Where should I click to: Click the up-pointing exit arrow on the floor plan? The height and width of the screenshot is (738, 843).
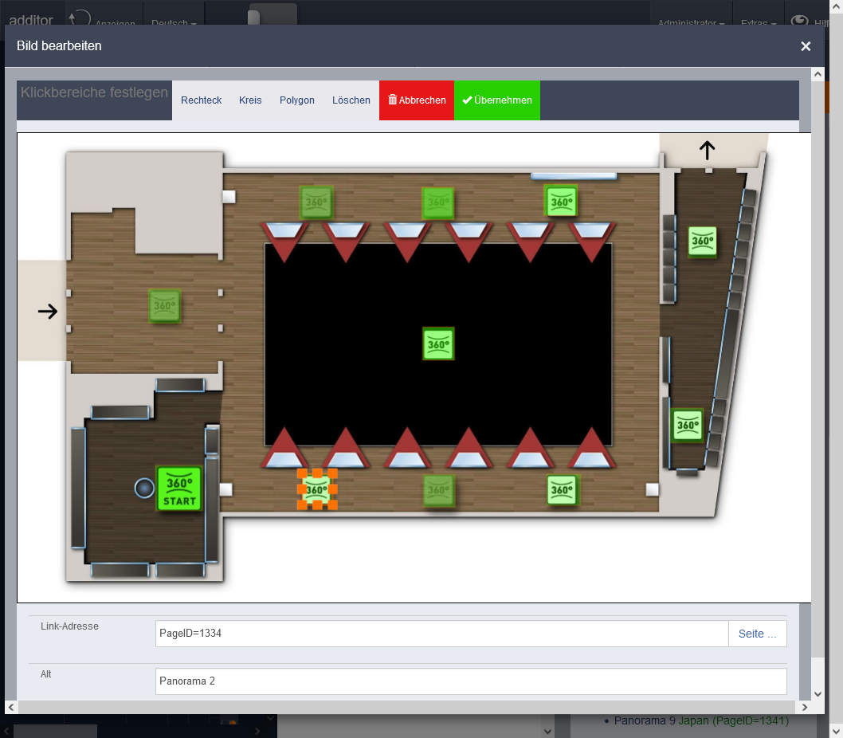708,150
